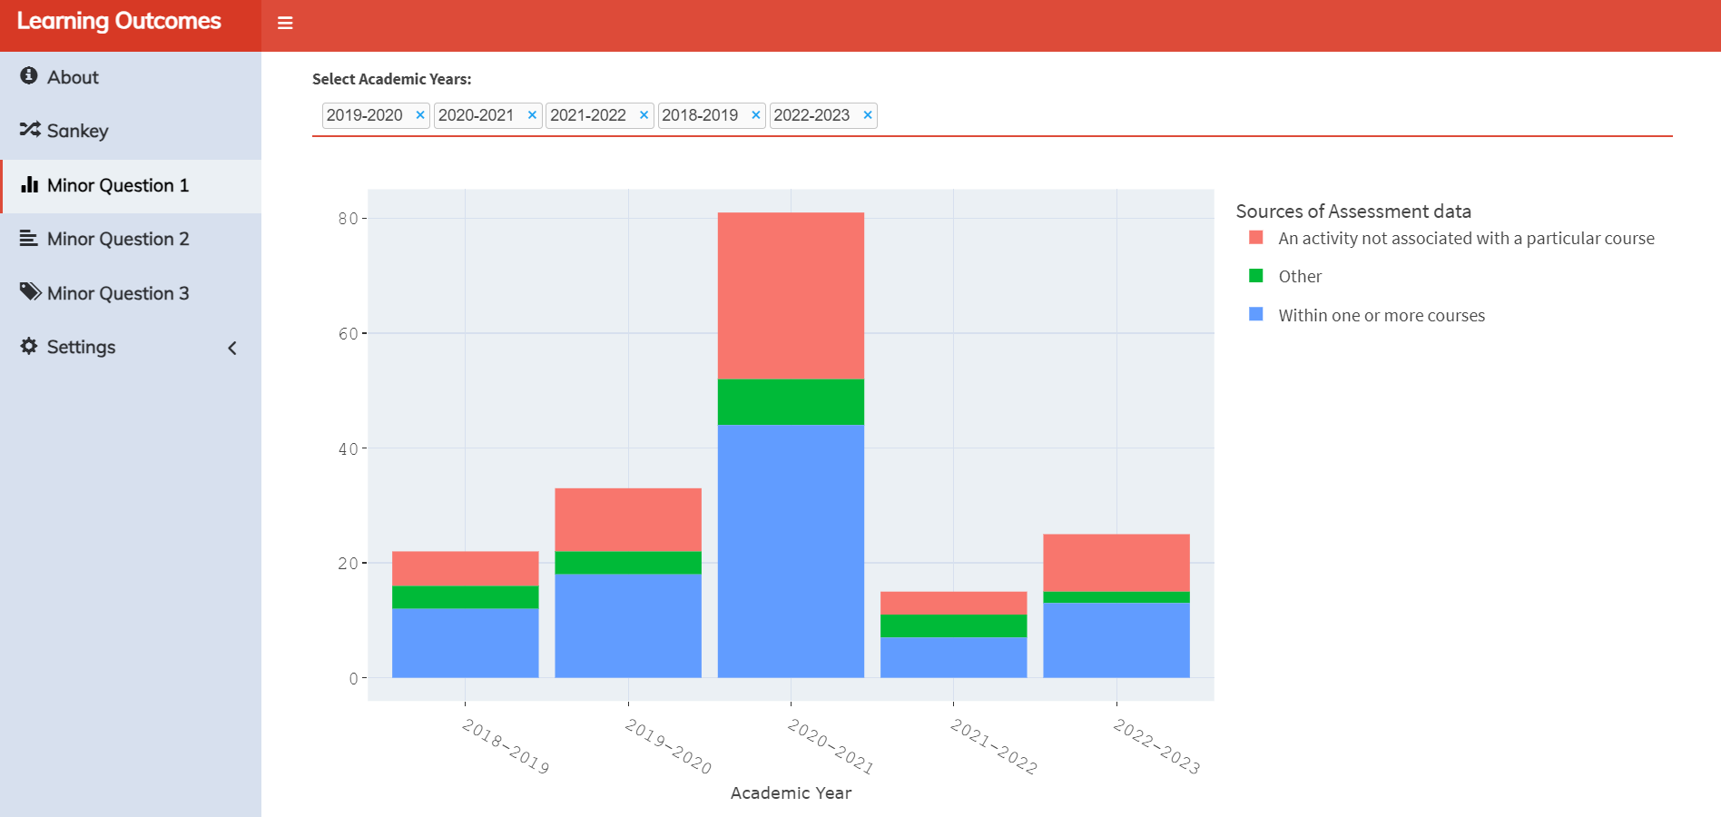The image size is (1721, 817).
Task: Expand the Settings menu chevron
Action: tap(232, 348)
